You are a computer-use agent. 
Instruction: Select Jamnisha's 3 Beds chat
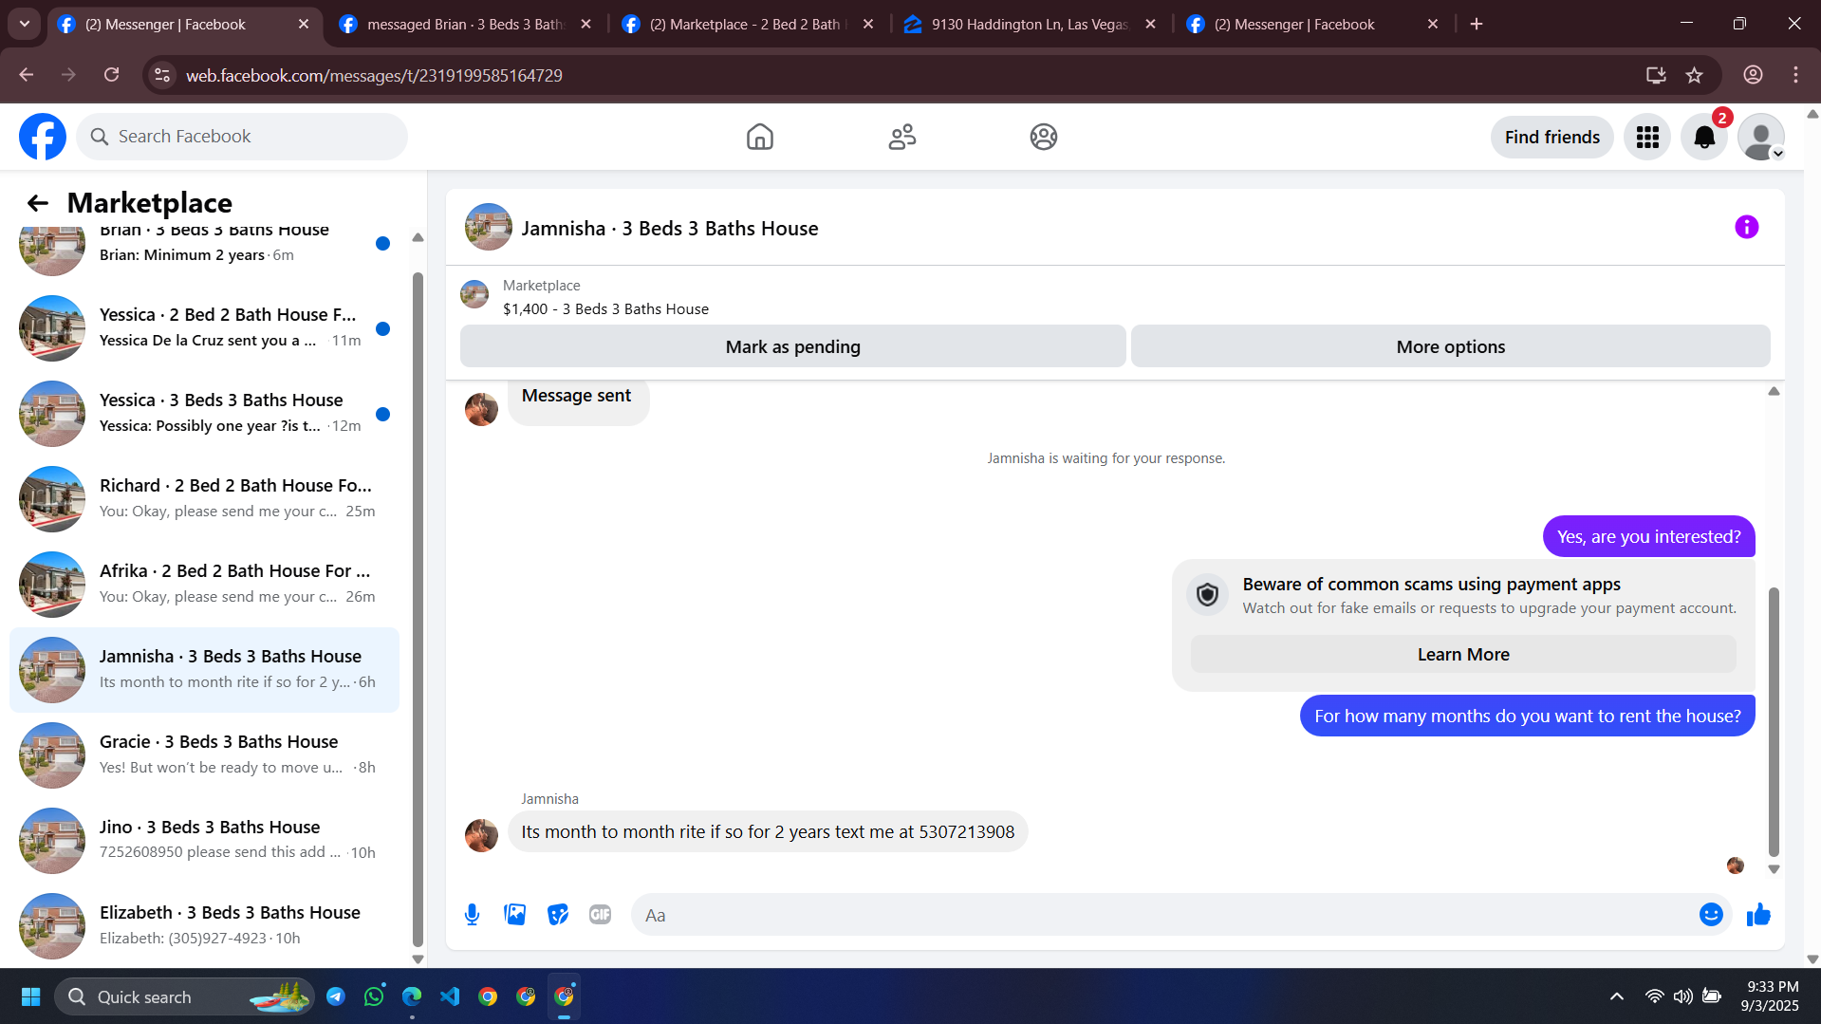pyautogui.click(x=204, y=670)
